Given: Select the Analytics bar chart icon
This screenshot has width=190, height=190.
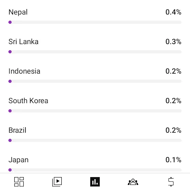Looking at the screenshot, I should coord(95,182).
